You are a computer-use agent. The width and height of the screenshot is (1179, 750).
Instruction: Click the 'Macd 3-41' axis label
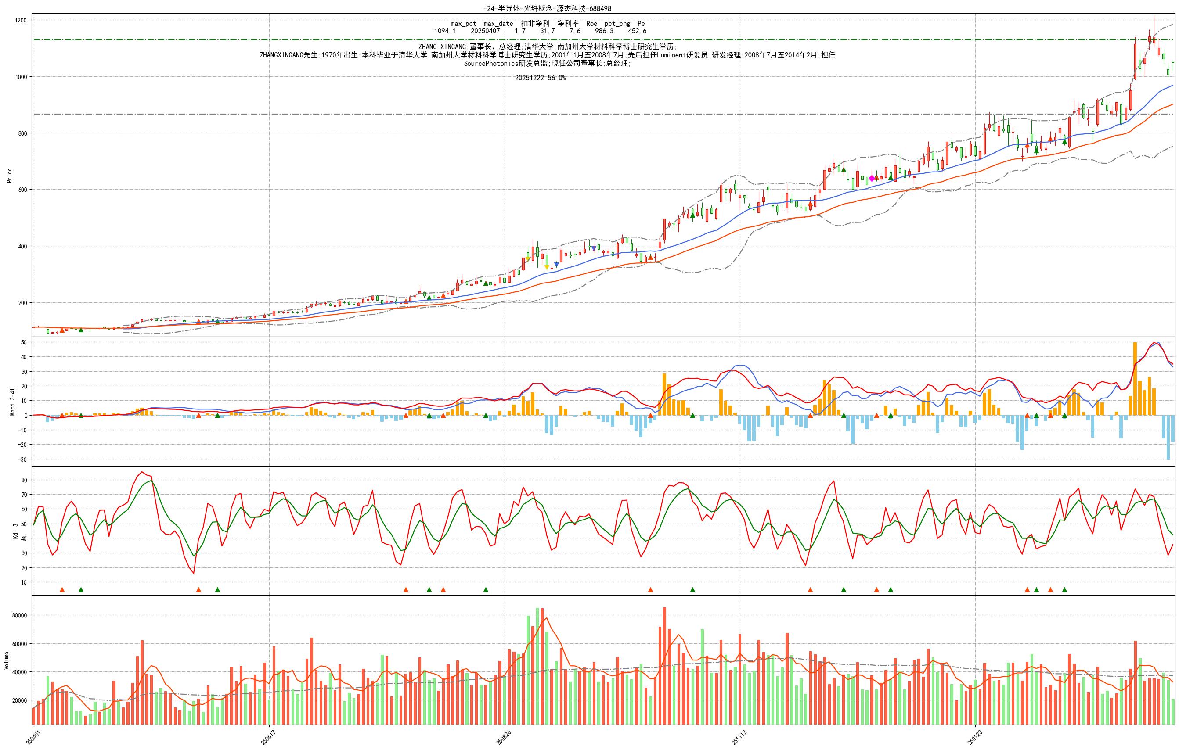(x=13, y=402)
